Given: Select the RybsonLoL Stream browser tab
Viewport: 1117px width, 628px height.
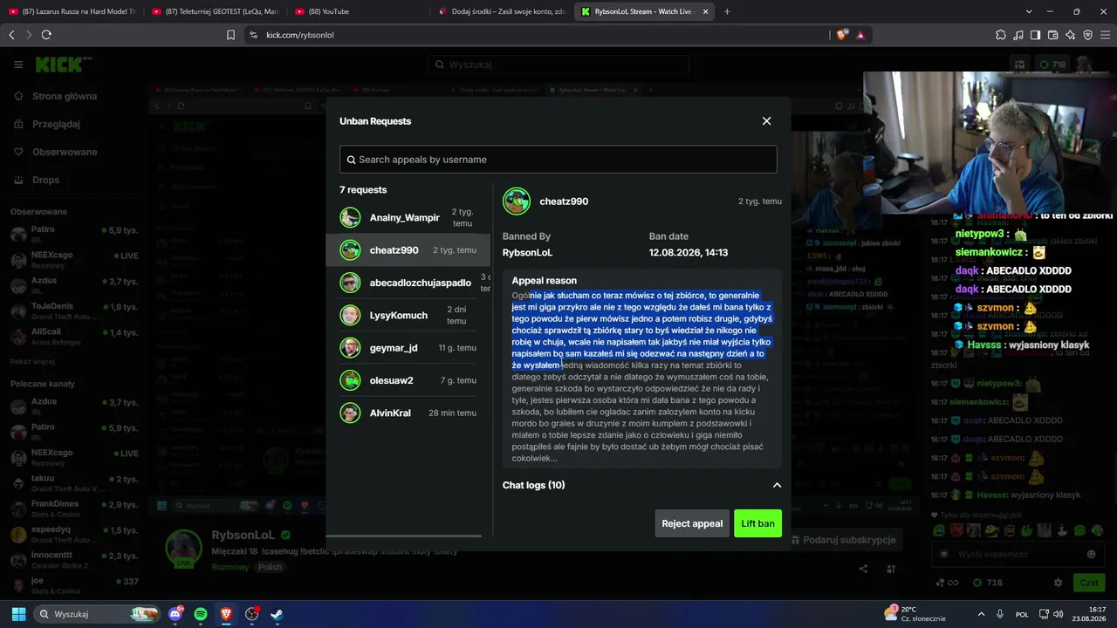Looking at the screenshot, I should tap(645, 11).
